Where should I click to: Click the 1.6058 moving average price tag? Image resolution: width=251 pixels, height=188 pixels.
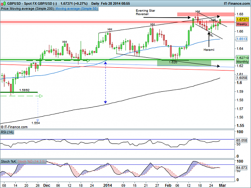click(x=242, y=78)
